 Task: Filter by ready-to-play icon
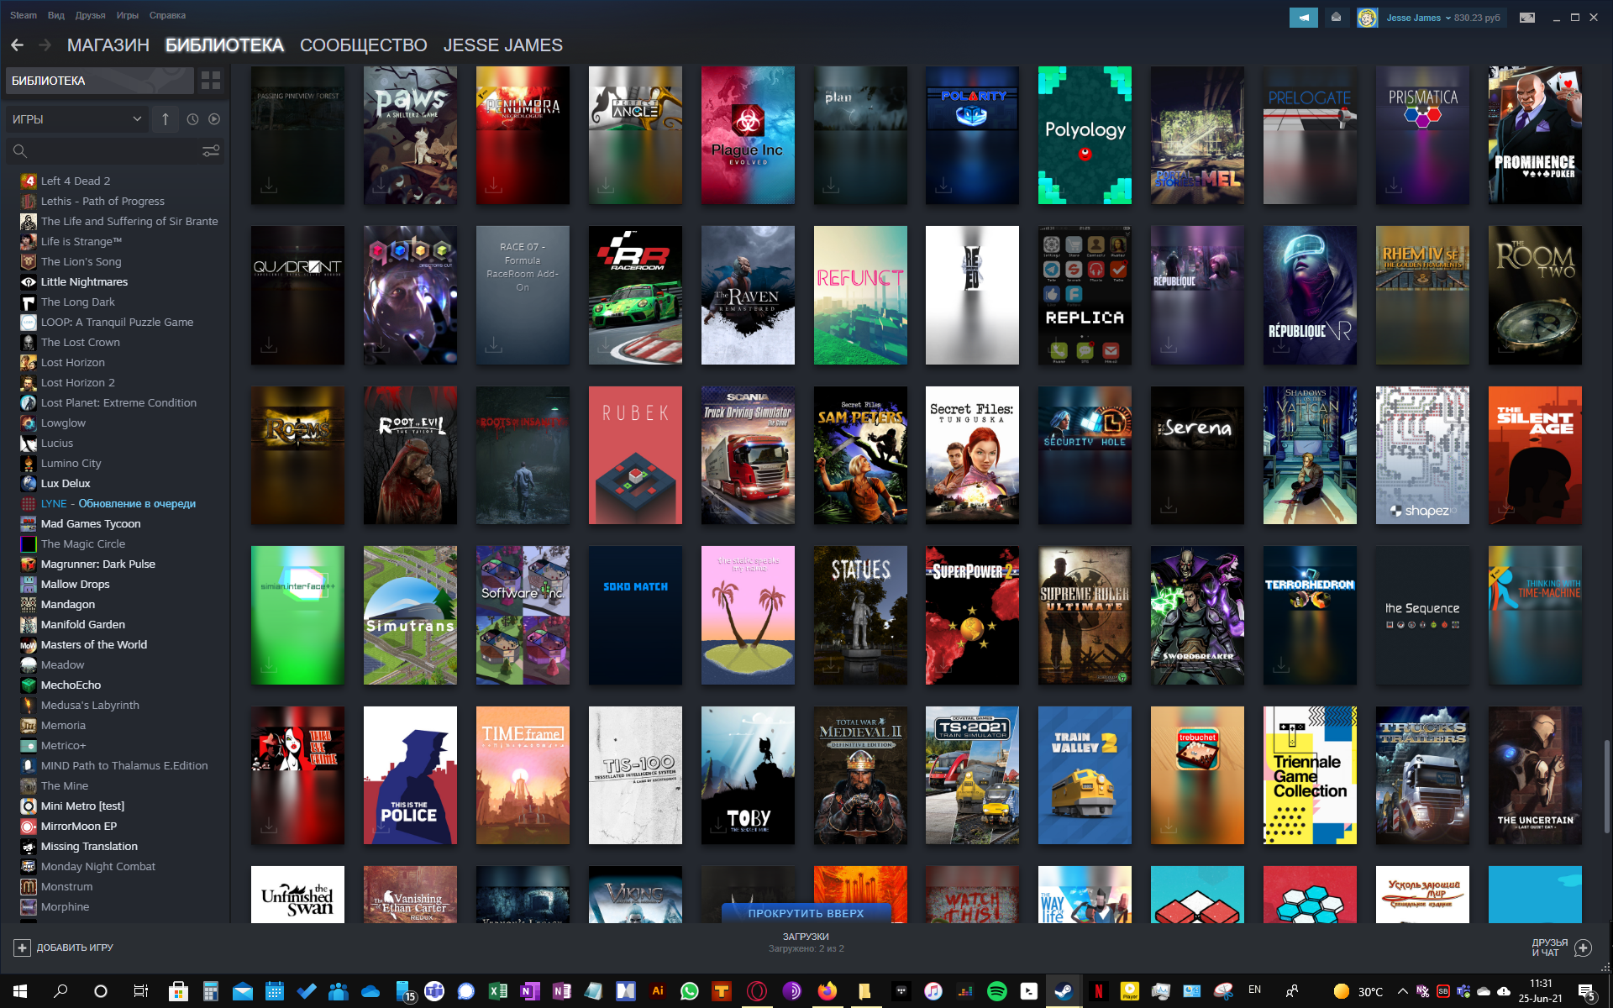click(x=214, y=119)
